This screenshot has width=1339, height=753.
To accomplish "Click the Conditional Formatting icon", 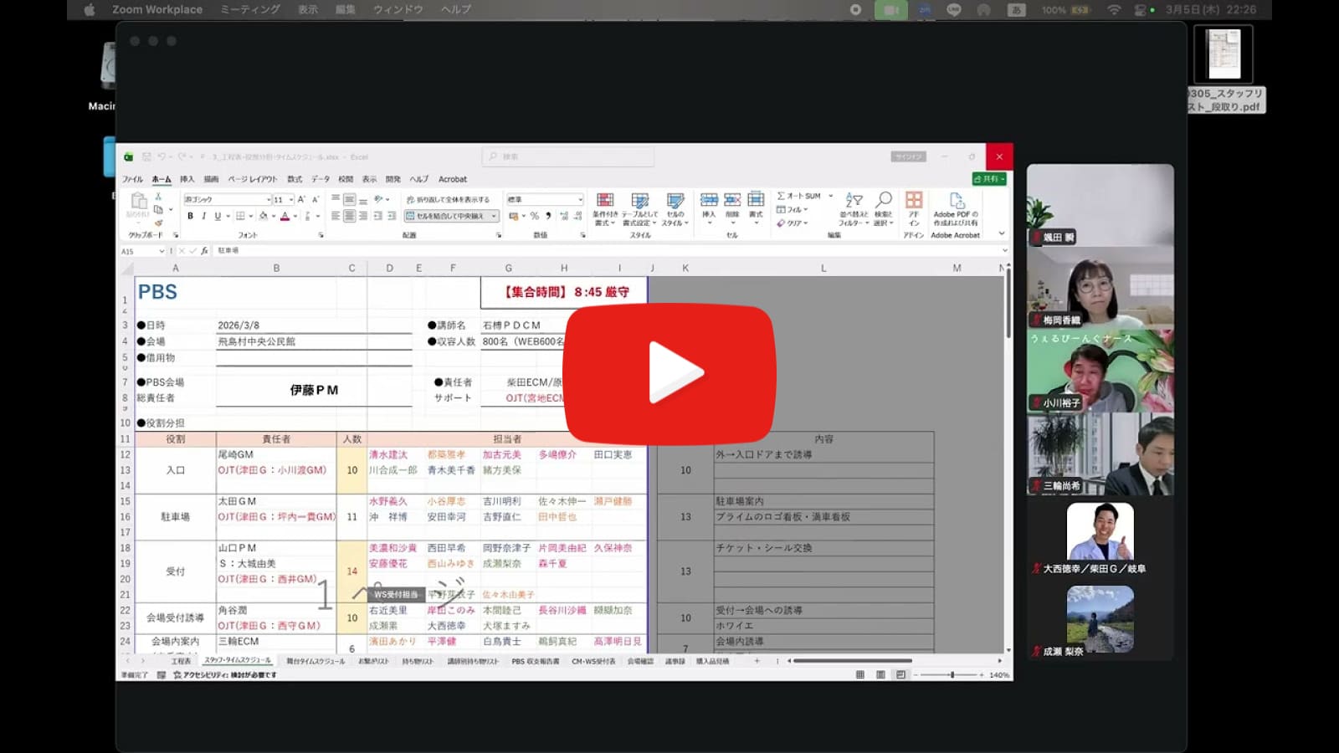I will [605, 201].
